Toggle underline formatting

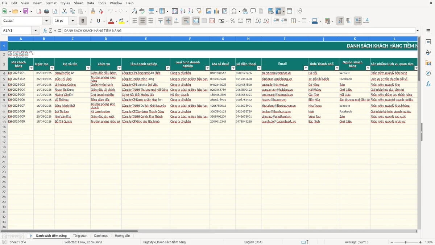[98, 21]
